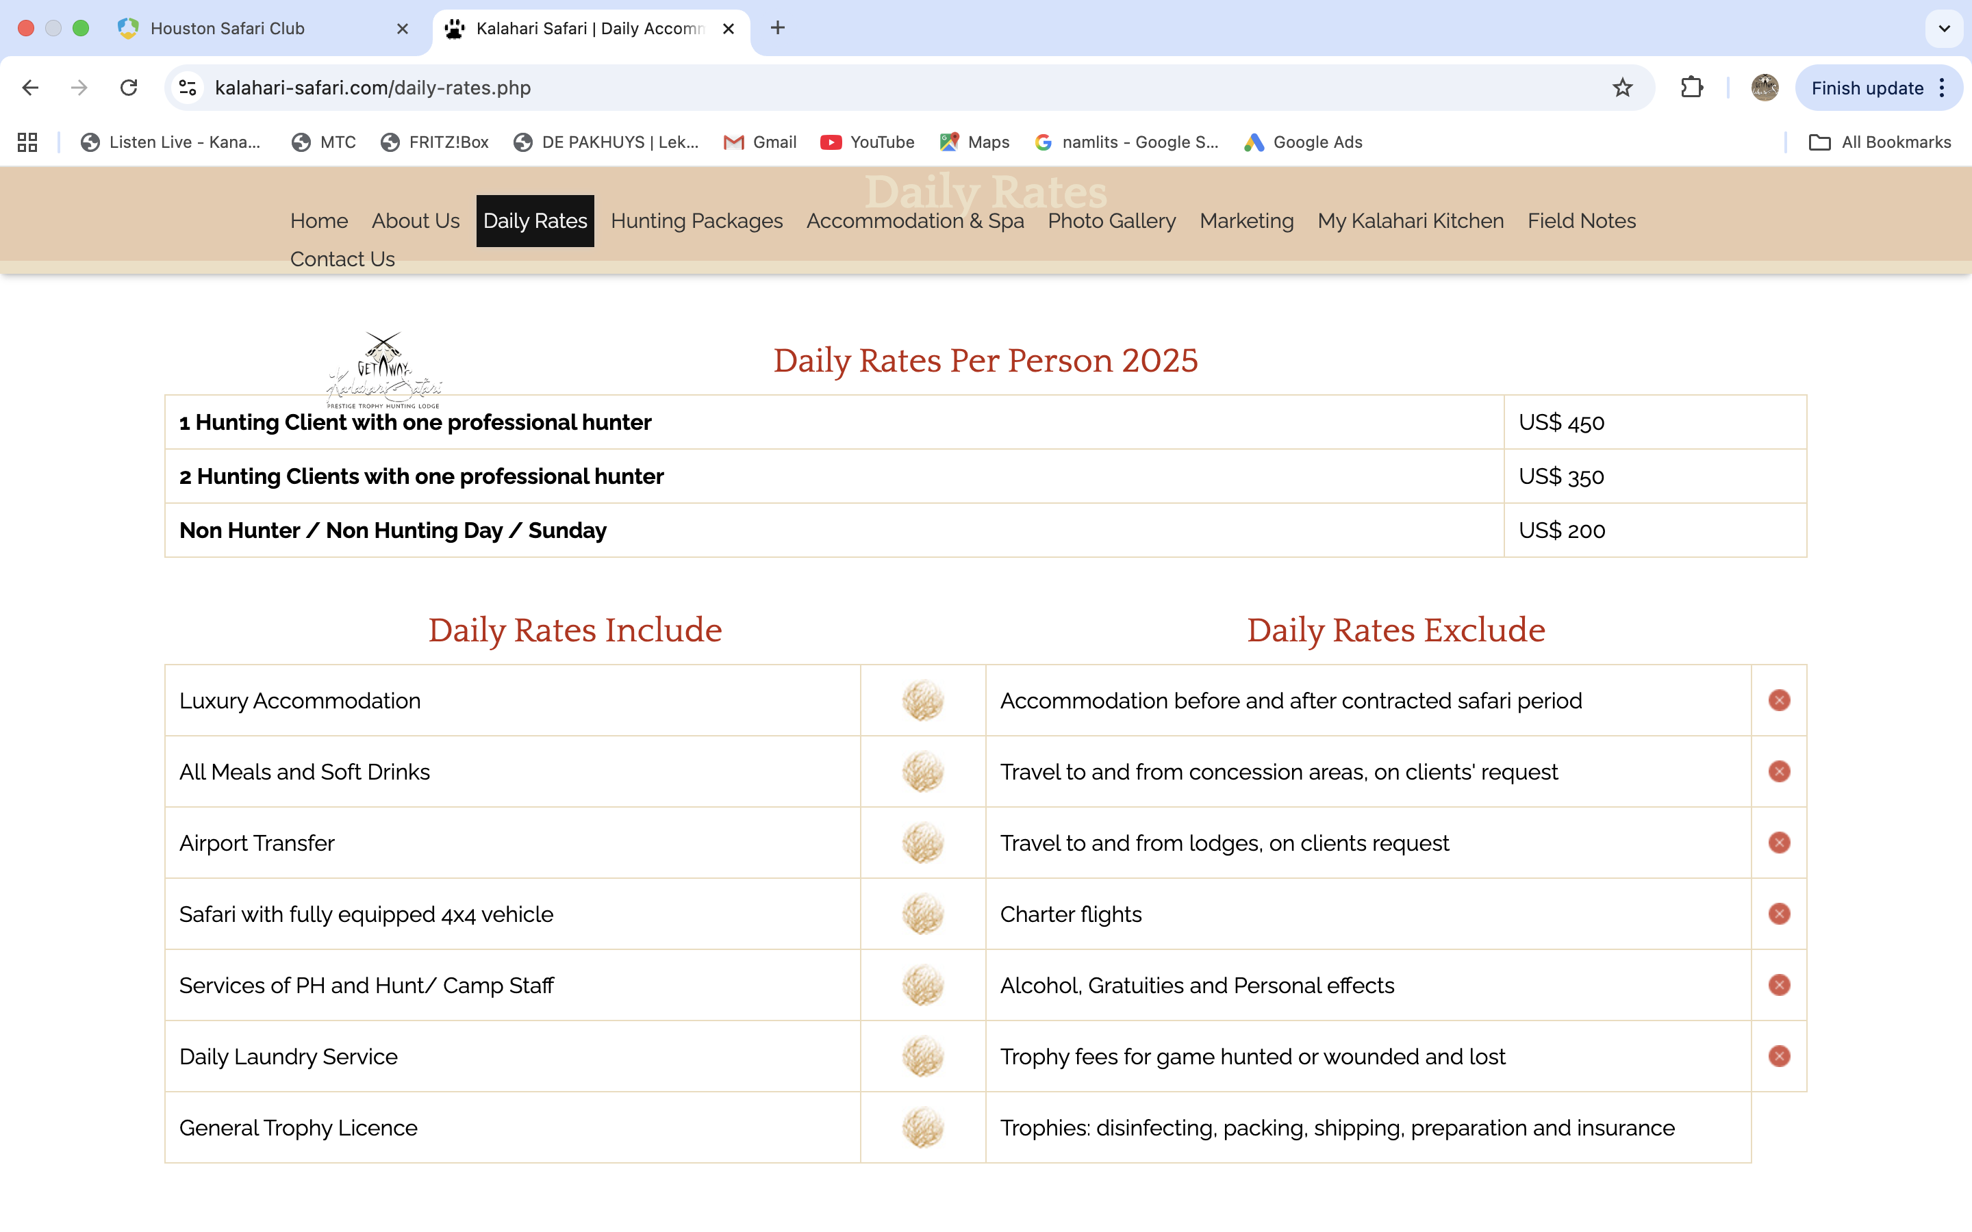Open the Extensions puzzle icon
This screenshot has height=1232, width=1972.
click(x=1693, y=87)
